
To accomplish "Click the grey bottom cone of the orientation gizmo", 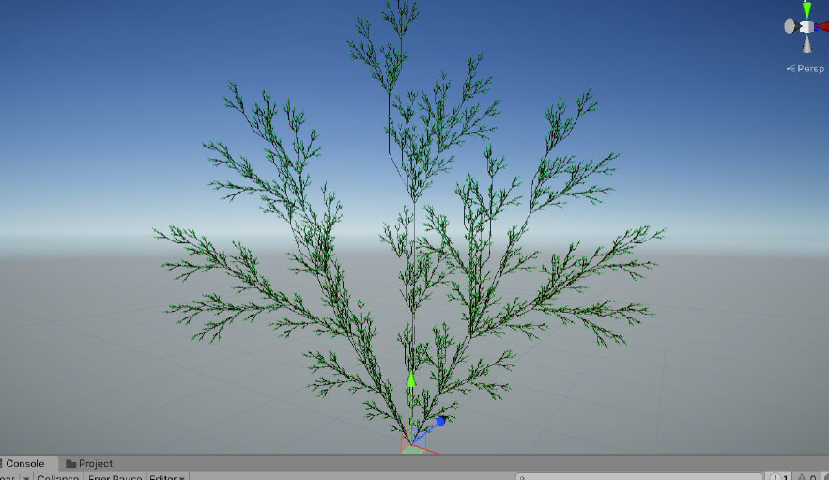I will click(x=806, y=43).
